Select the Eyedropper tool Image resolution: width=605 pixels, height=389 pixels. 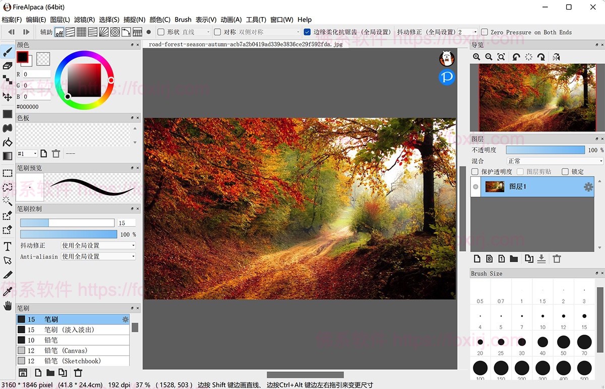tap(8, 291)
